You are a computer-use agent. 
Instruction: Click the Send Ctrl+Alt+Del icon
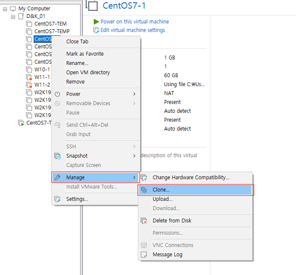(57, 125)
